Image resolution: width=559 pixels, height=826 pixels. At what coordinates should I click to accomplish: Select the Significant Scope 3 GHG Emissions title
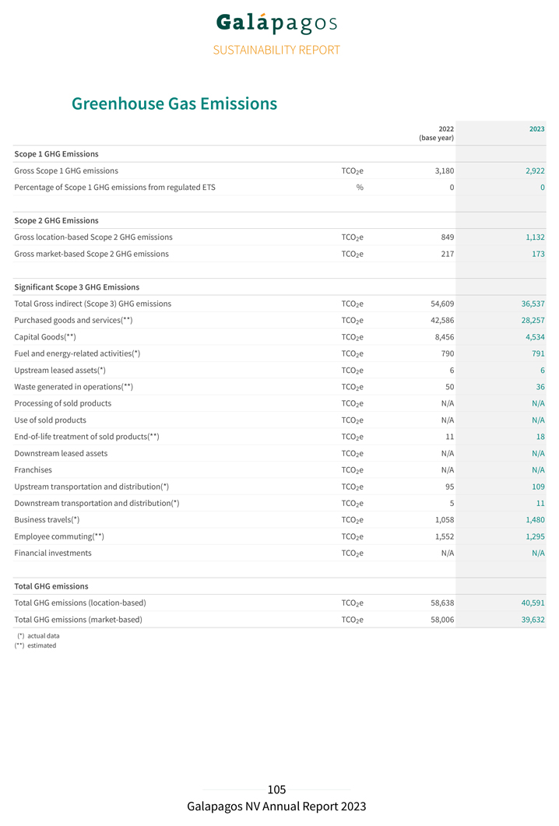[x=76, y=287]
